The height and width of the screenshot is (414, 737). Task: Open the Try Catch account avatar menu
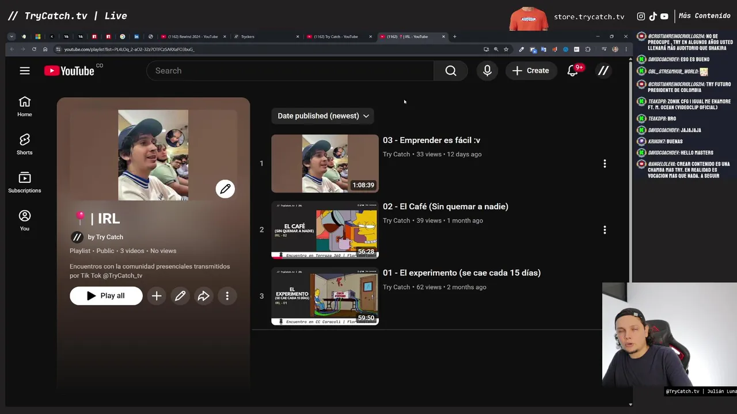click(603, 71)
